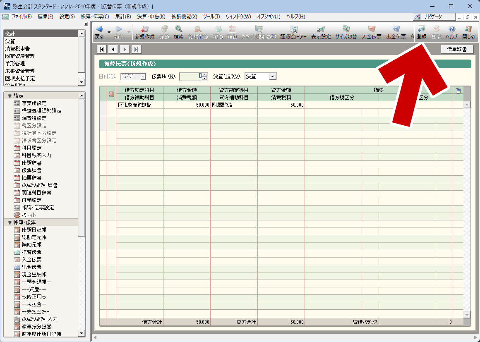Collapse the 帳簿・伝票 sidebar section

point(10,222)
